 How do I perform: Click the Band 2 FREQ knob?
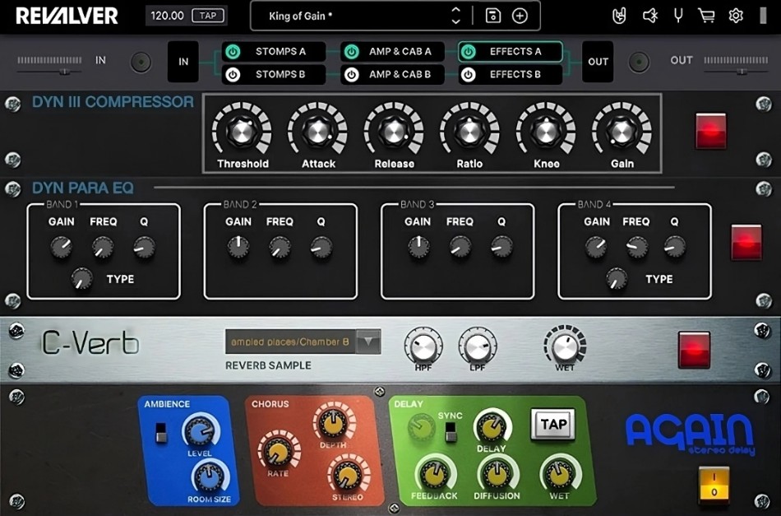280,247
